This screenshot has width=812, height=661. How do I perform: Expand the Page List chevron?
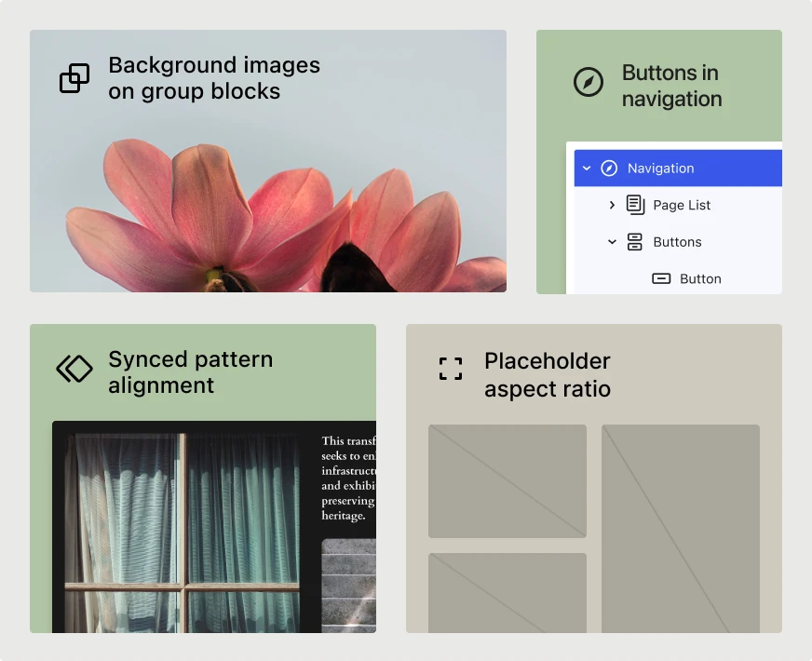(x=612, y=205)
